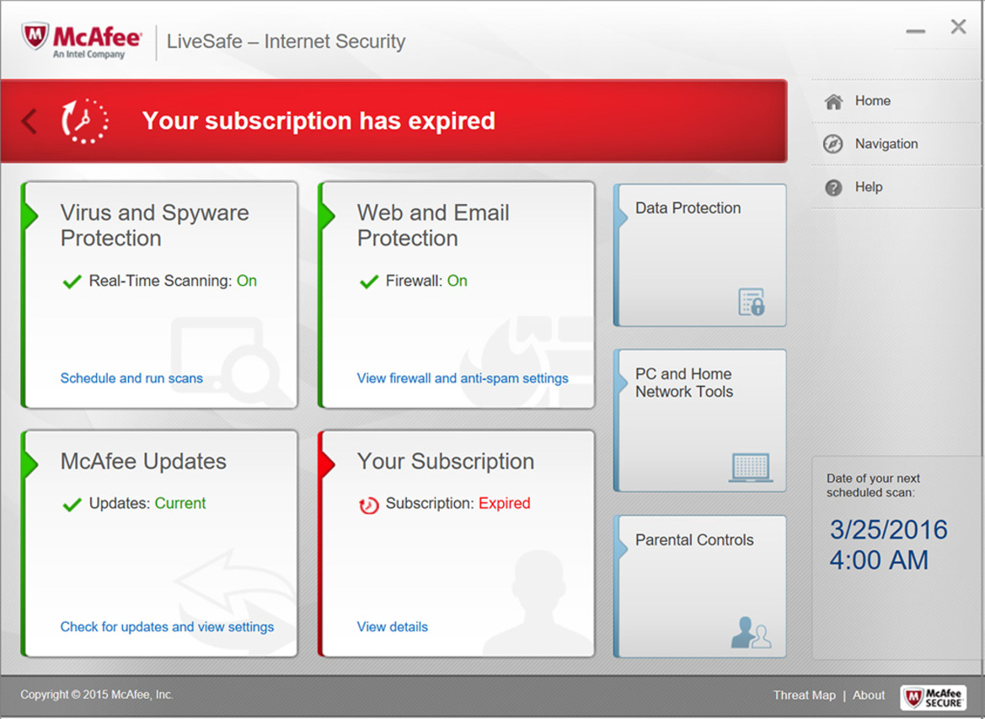The image size is (985, 719).
Task: Click the Updates green checkmark
Action: (72, 504)
